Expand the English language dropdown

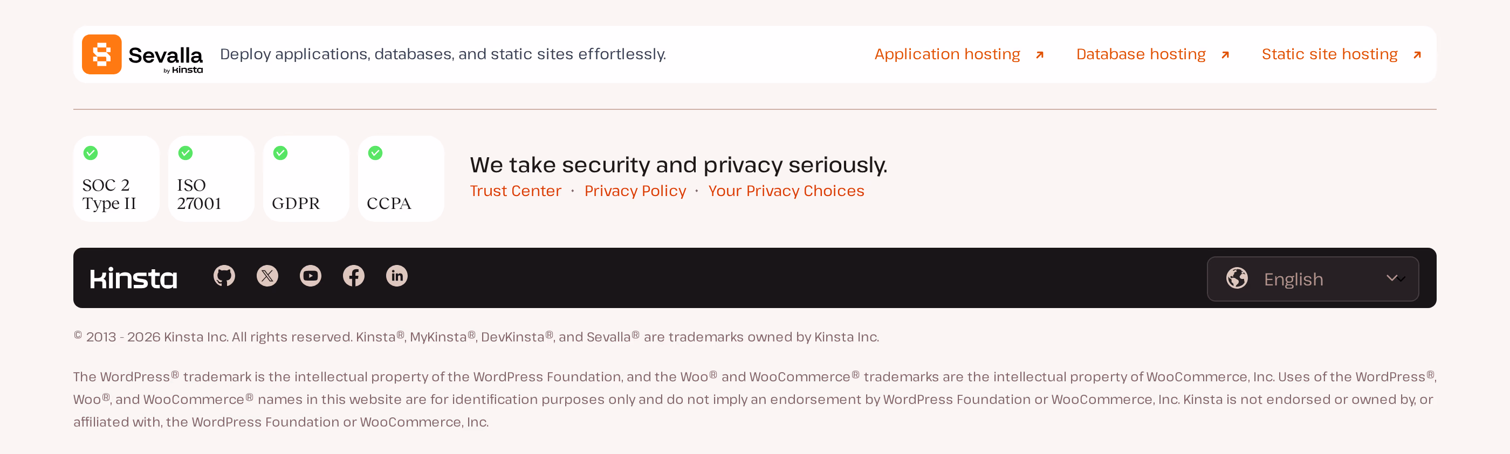pyautogui.click(x=1313, y=279)
